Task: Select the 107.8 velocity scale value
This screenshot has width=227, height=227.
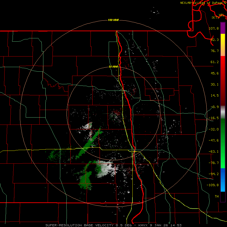Action: coord(214,28)
